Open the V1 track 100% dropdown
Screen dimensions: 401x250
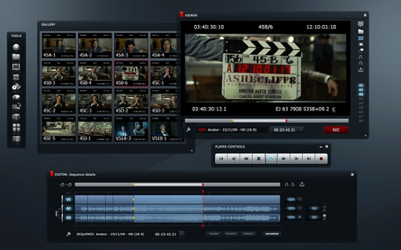coord(300,199)
